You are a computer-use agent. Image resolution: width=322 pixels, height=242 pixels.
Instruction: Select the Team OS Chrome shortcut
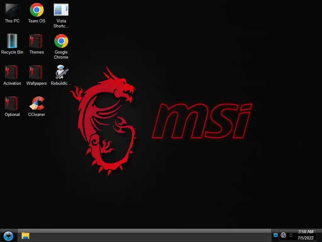tap(36, 13)
